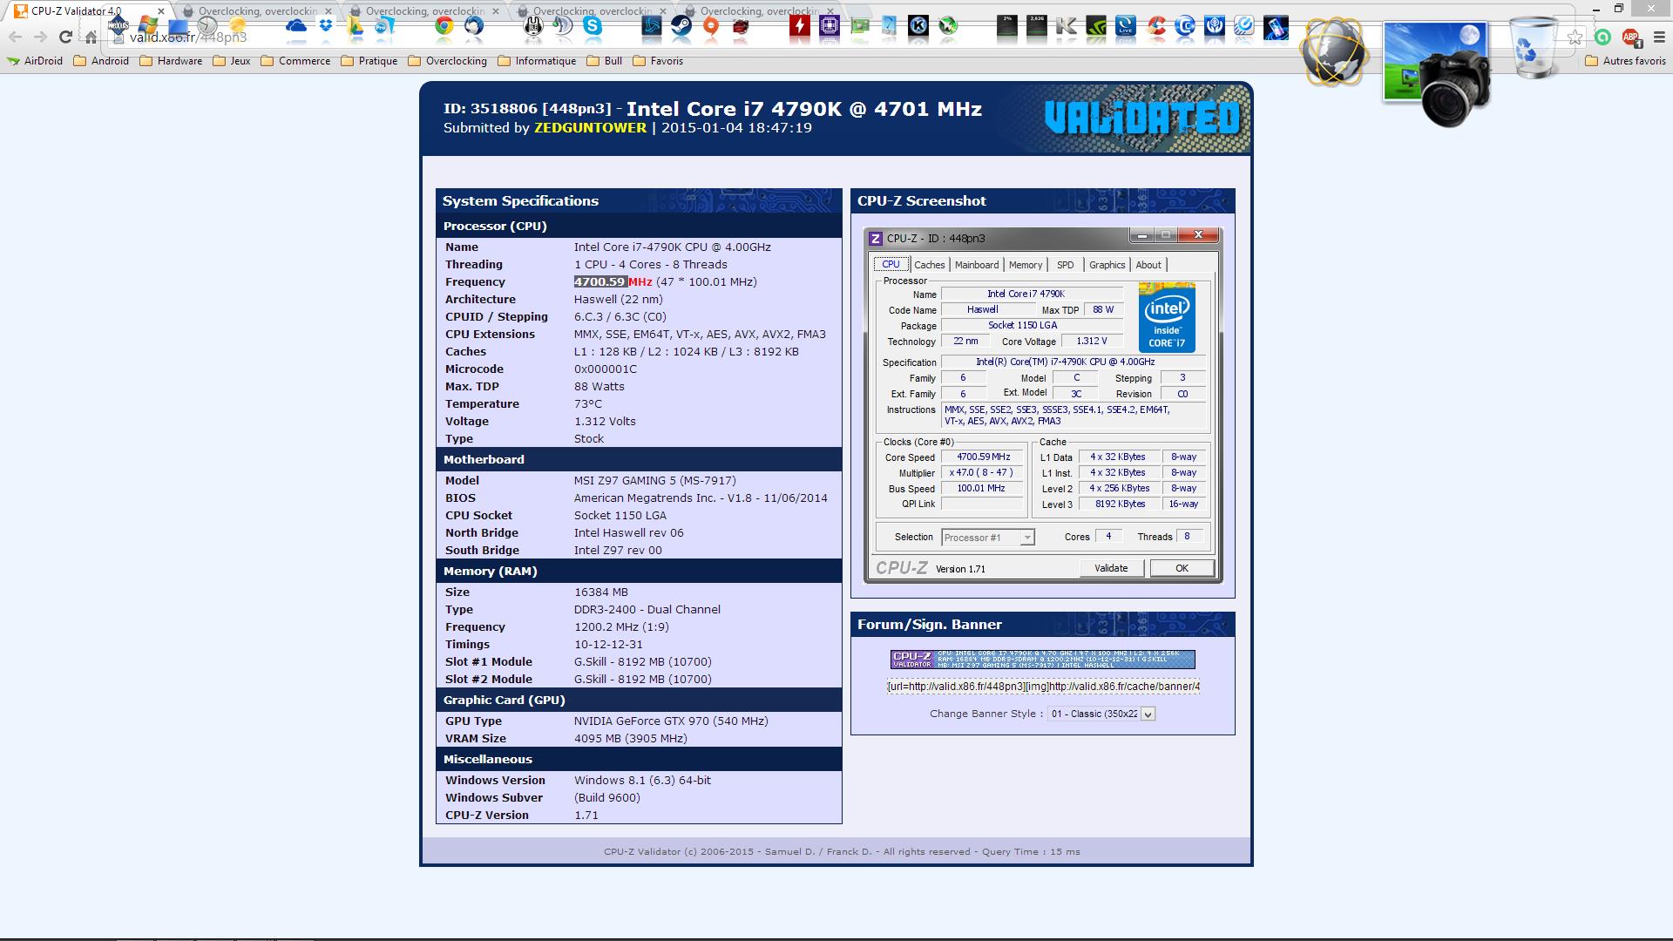Viewport: 1673px width, 941px height.
Task: Click the highlighted 4700.59 frequency value
Action: [x=599, y=282]
